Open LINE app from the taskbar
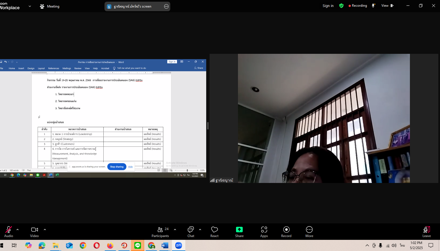Image resolution: width=440 pixels, height=251 pixels. (138, 245)
